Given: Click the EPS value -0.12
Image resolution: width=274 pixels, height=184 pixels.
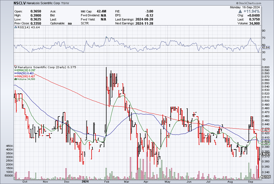Looking at the screenshot, I should (149, 15).
